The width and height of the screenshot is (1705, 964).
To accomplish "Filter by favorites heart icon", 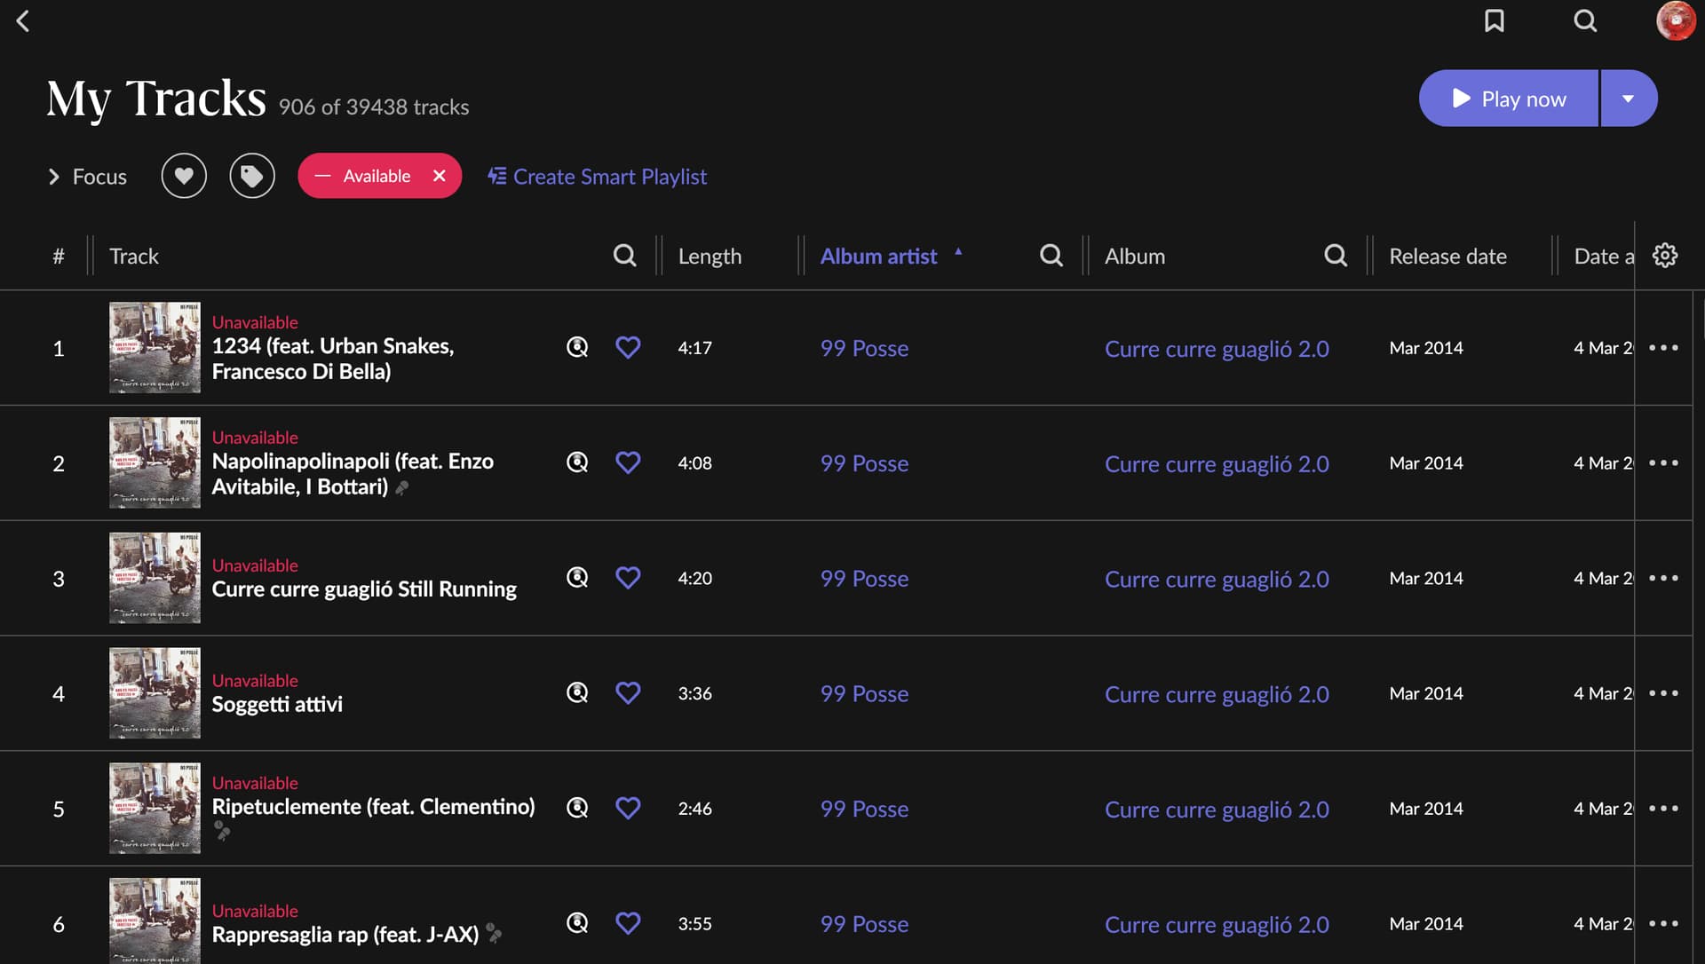I will pos(184,176).
